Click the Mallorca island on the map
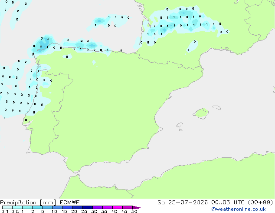This screenshot has width=275, height=213. point(201,113)
